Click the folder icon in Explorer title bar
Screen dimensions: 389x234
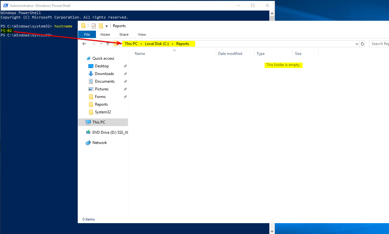(83, 26)
